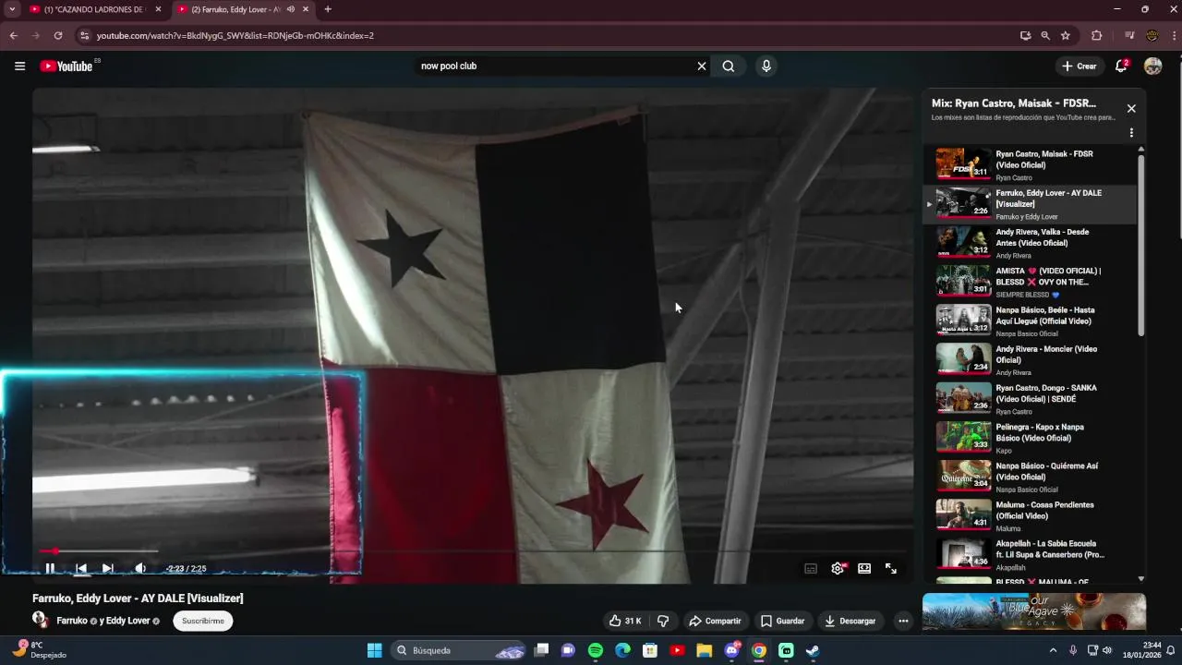Viewport: 1182px width, 665px height.
Task: Open the Farruko channel avatar
Action: pos(41,620)
